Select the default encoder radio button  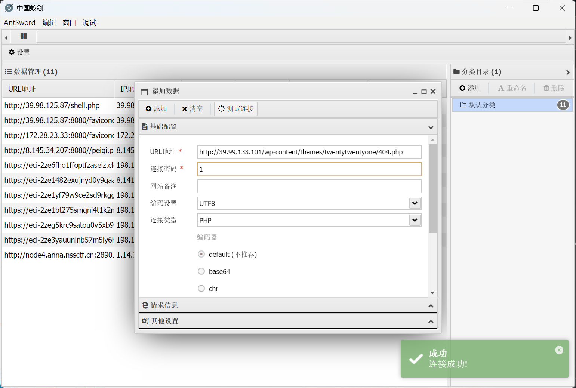tap(201, 254)
